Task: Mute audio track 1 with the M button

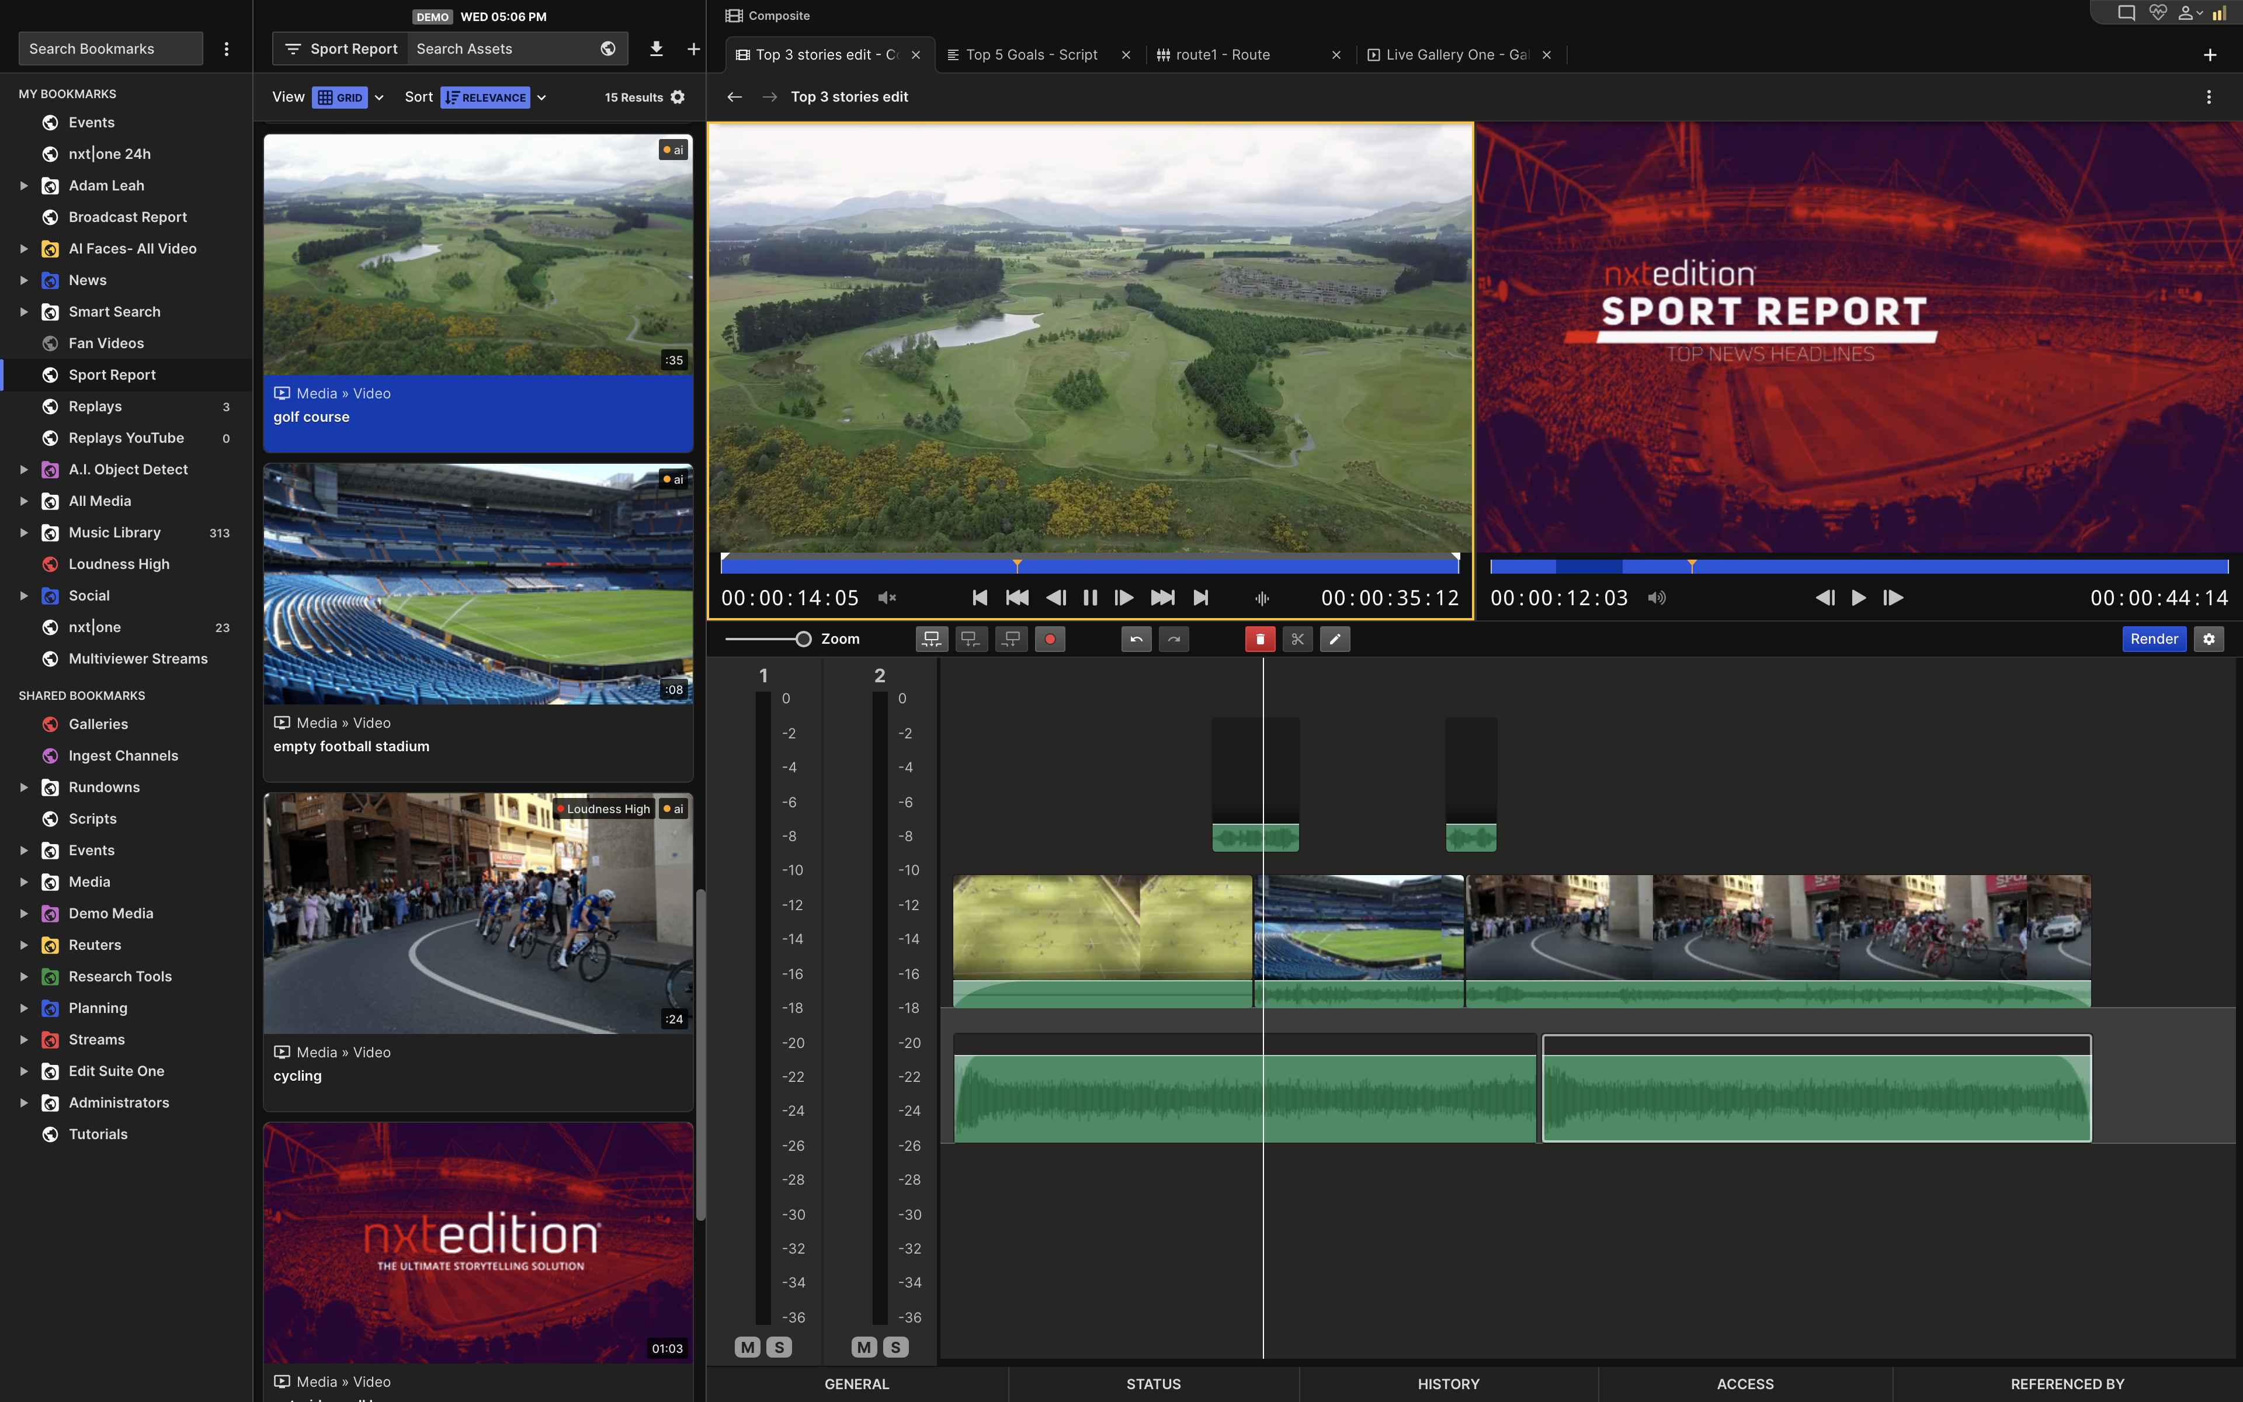Action: click(x=747, y=1347)
